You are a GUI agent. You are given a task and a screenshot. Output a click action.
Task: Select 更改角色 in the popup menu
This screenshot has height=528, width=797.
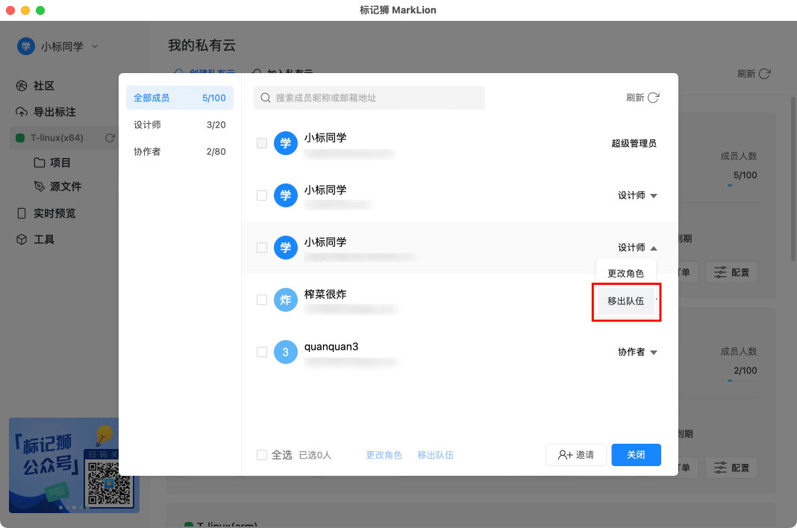tap(625, 274)
